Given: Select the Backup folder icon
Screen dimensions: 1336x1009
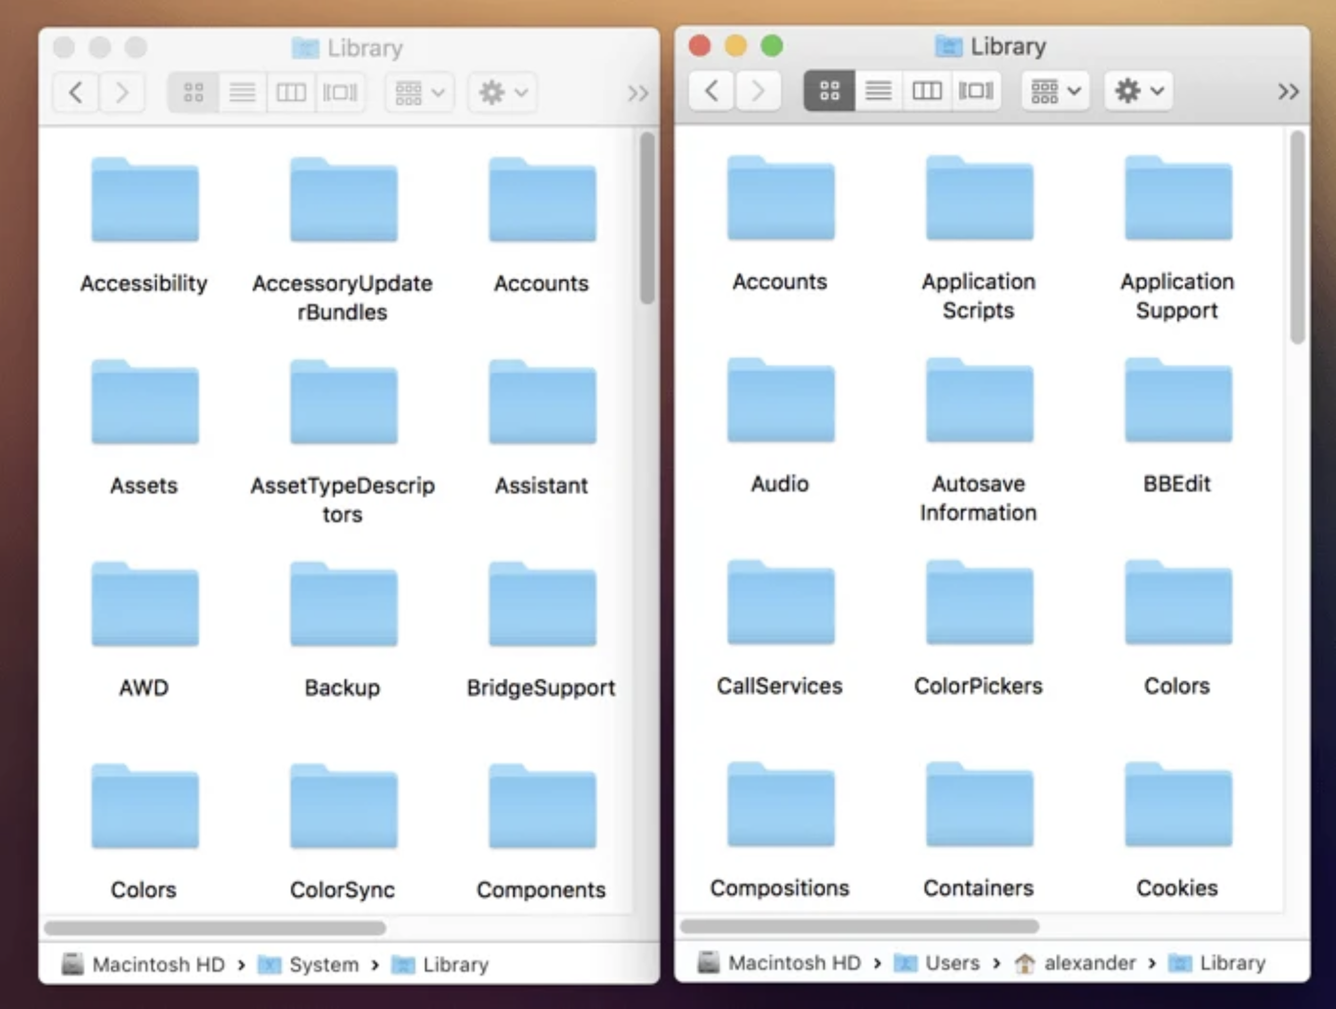Looking at the screenshot, I should 343,604.
